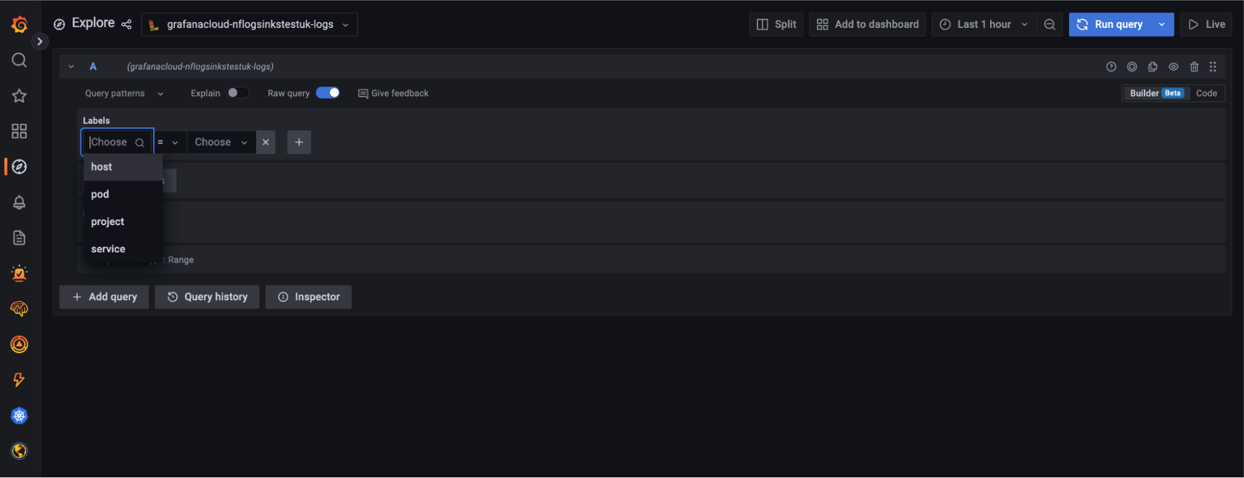The width and height of the screenshot is (1244, 478).
Task: Open the query Inspector
Action: [309, 297]
